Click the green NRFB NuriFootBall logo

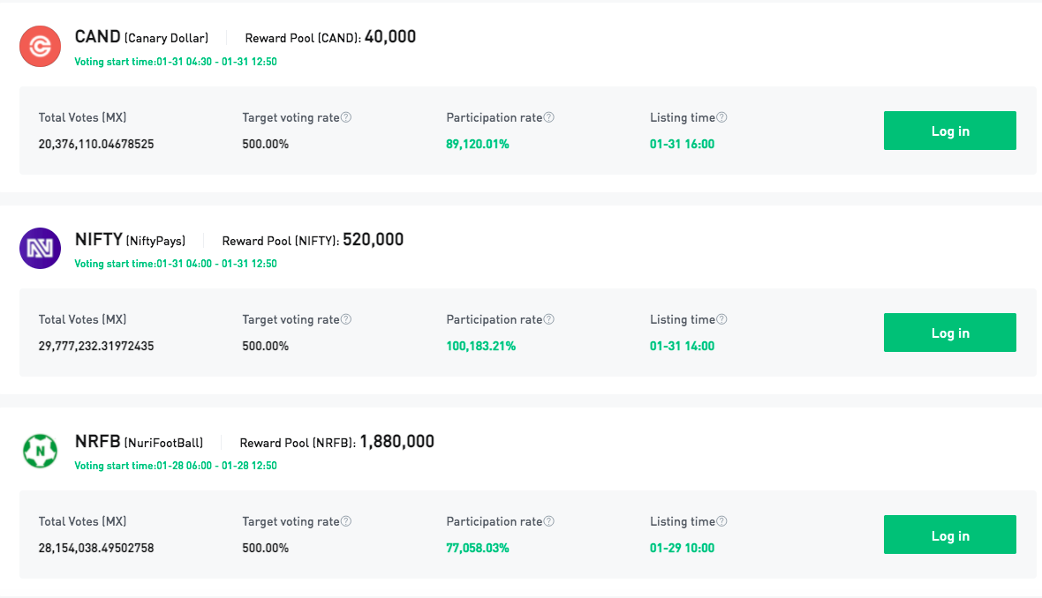click(40, 451)
